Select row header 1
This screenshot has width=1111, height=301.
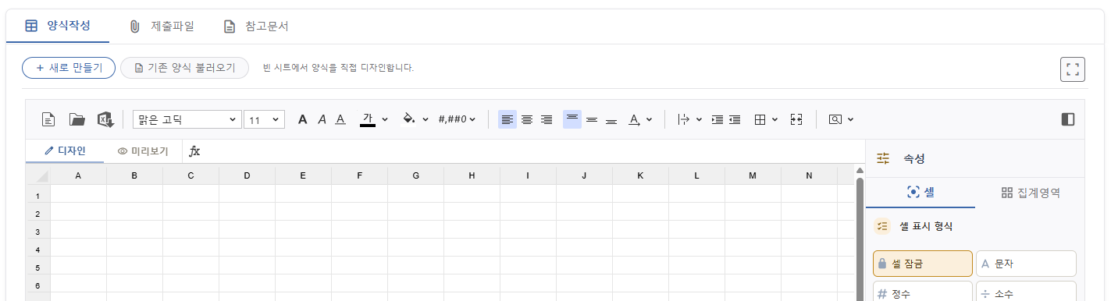(x=37, y=195)
